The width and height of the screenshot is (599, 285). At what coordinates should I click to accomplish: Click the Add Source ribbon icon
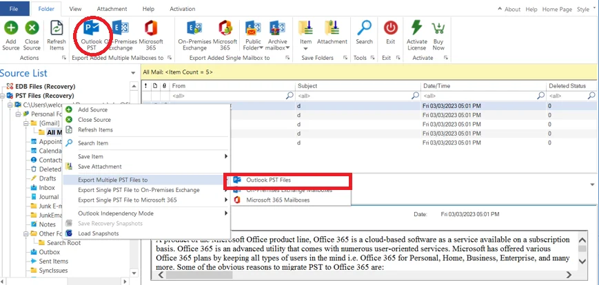pyautogui.click(x=11, y=28)
